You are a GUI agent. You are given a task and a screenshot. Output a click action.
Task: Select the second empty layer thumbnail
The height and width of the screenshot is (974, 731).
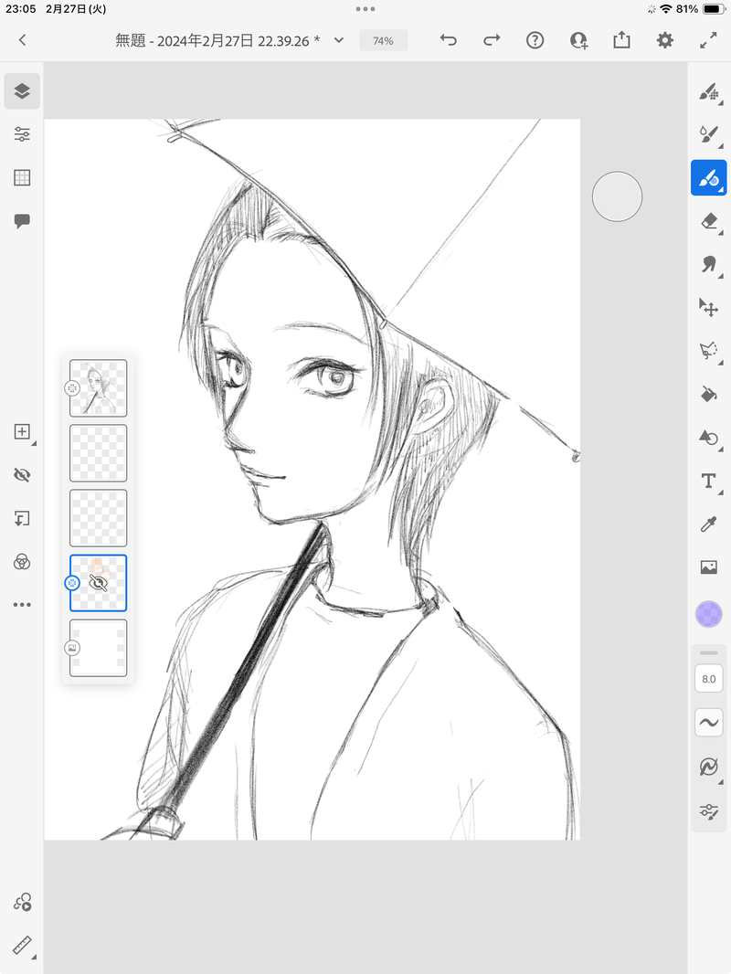pos(98,453)
